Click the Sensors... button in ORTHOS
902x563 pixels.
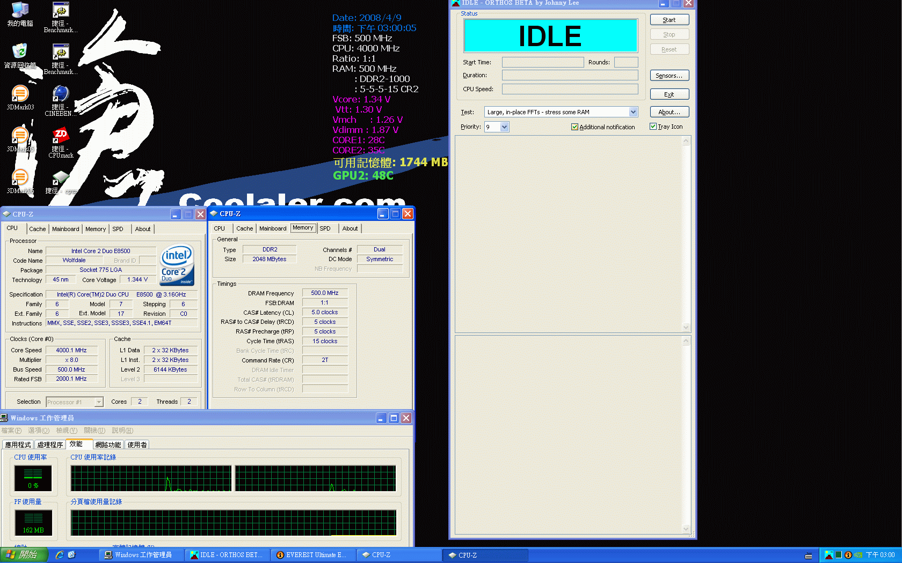pyautogui.click(x=669, y=76)
